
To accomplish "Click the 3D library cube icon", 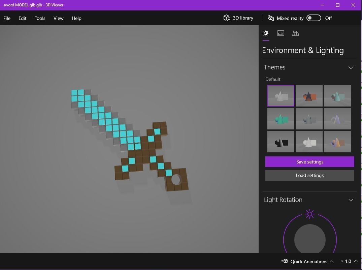I will click(227, 18).
